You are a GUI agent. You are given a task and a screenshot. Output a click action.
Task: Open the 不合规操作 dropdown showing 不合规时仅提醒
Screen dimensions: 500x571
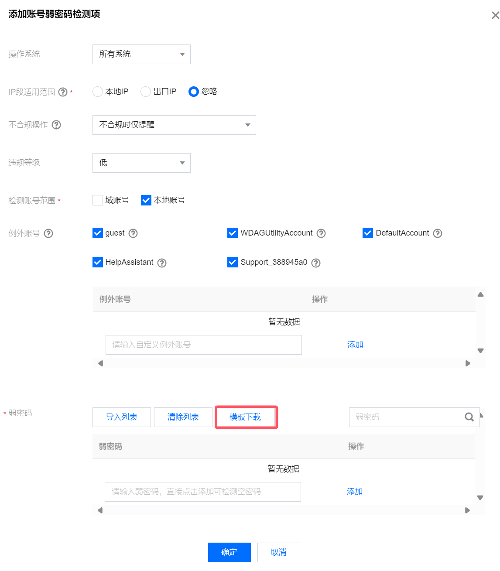pos(174,125)
